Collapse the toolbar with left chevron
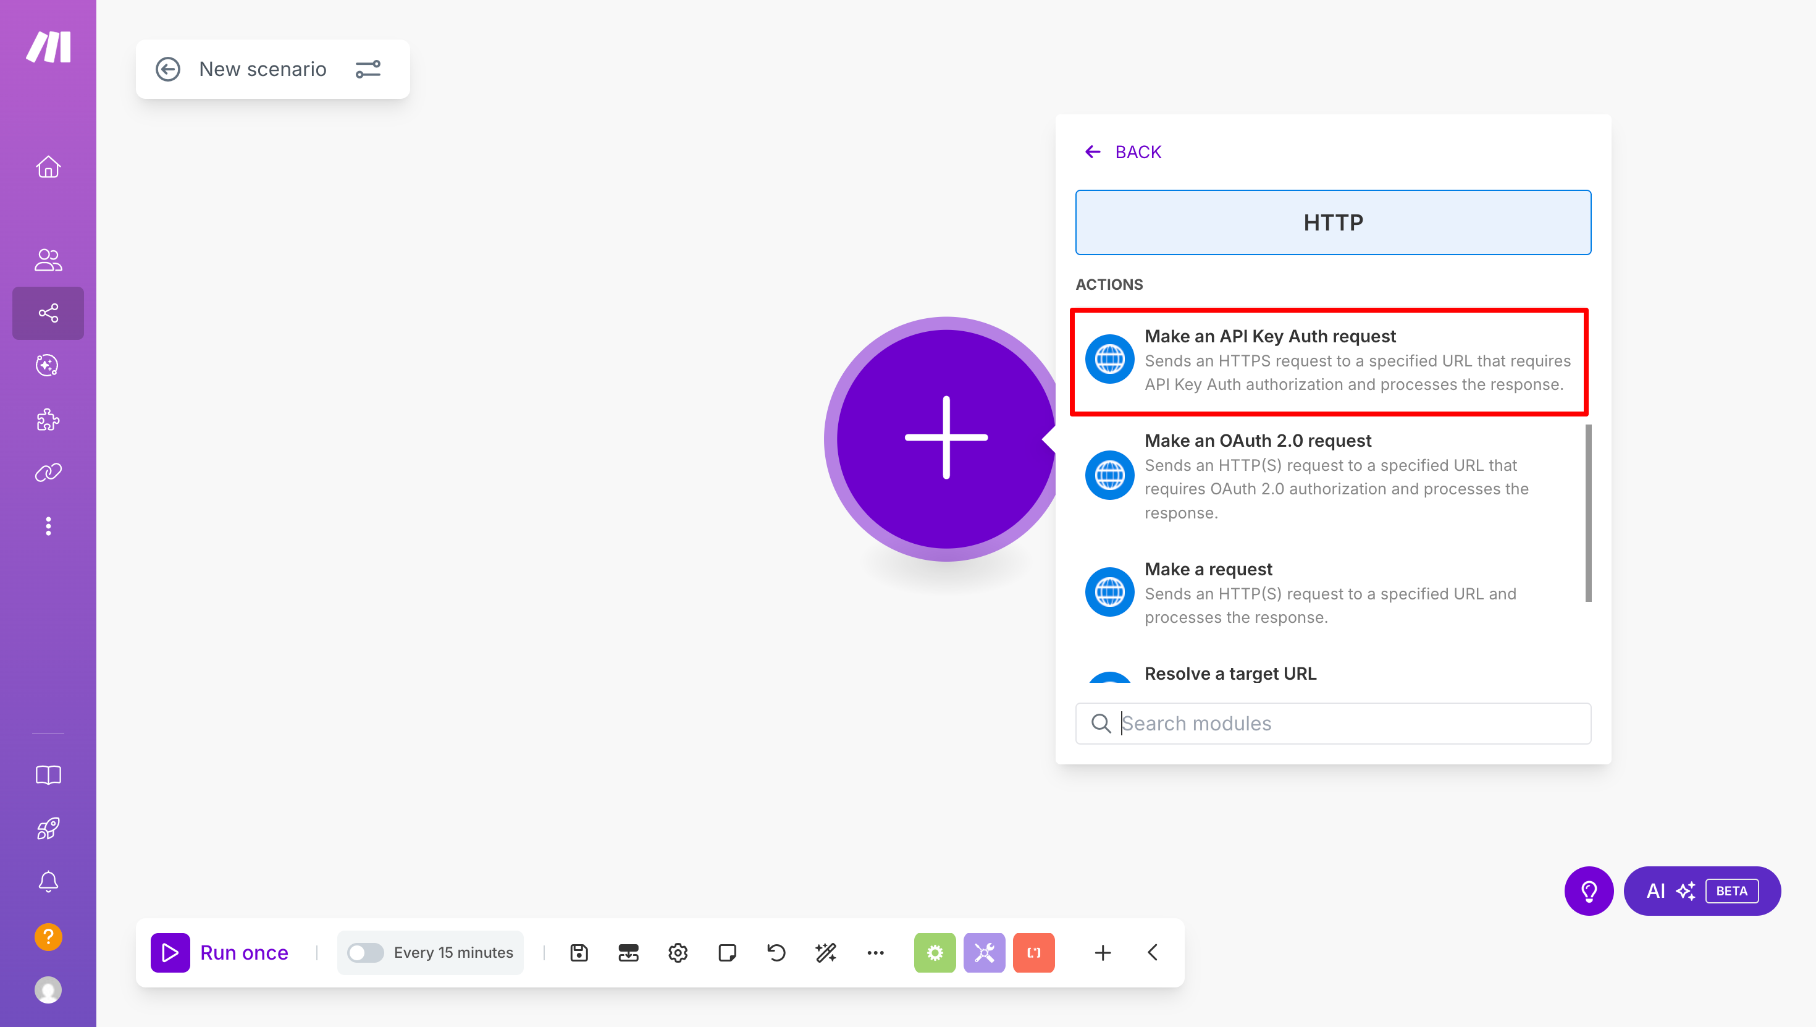This screenshot has width=1816, height=1027. coord(1153,952)
